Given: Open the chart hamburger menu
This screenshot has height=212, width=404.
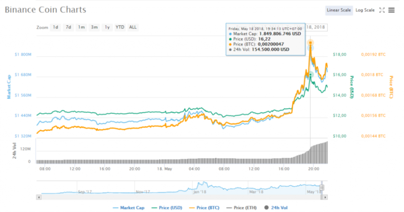Looking at the screenshot, I should point(391,10).
